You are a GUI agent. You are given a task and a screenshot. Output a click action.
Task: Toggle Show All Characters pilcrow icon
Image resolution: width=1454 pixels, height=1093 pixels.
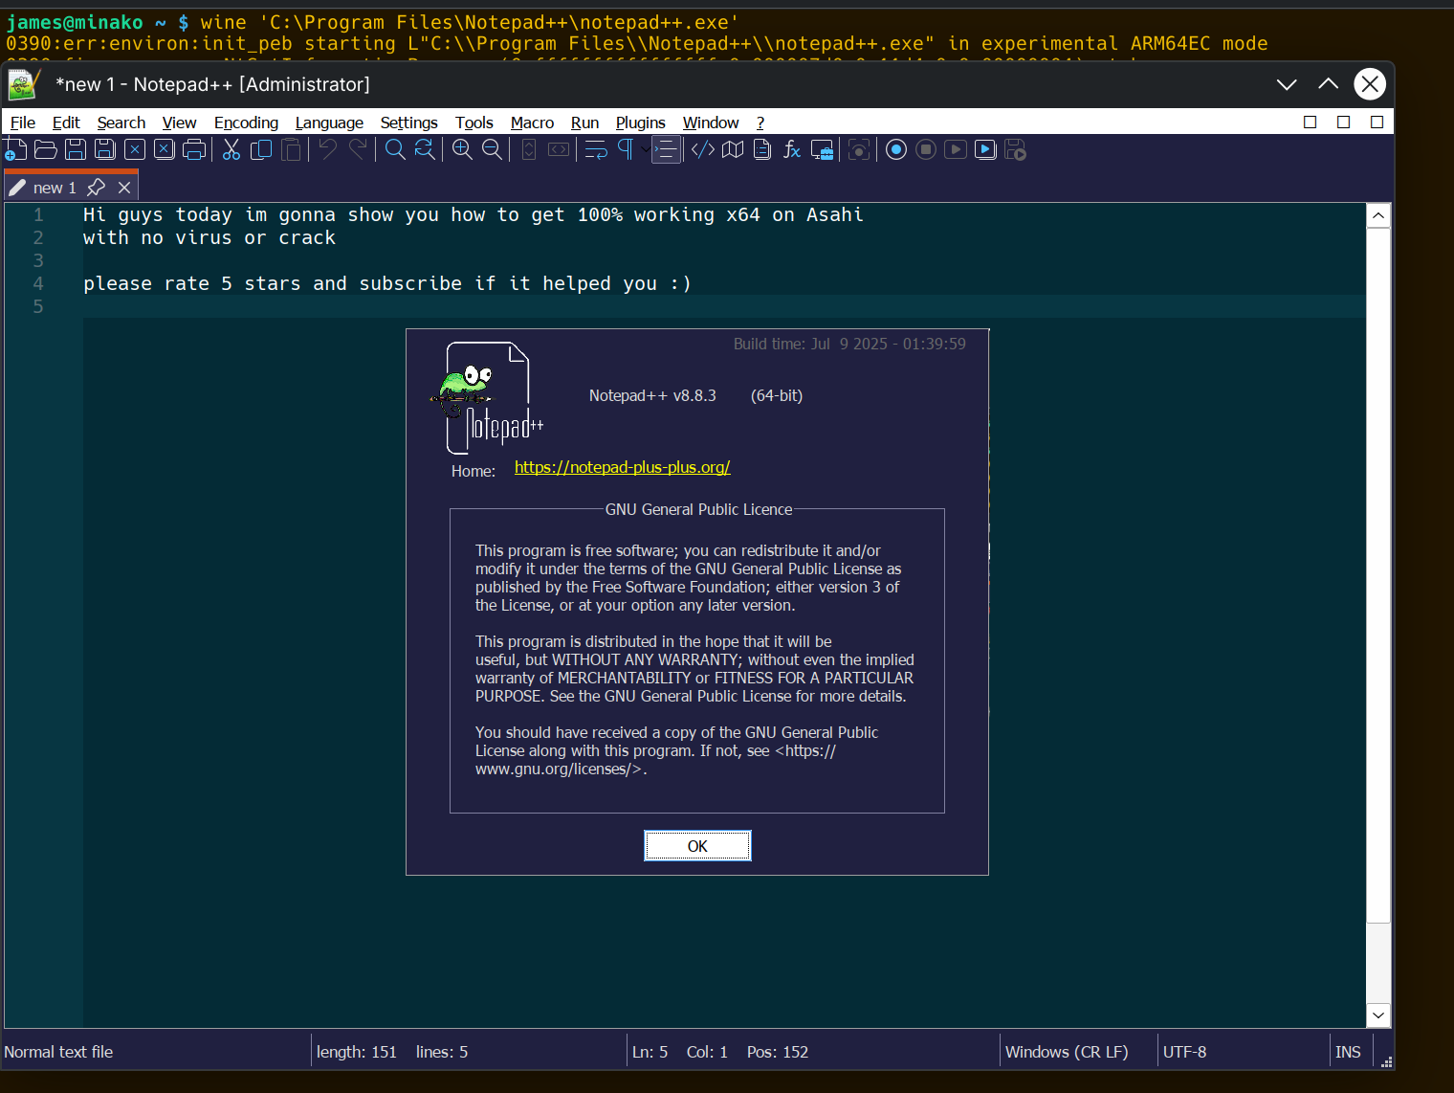pos(626,149)
